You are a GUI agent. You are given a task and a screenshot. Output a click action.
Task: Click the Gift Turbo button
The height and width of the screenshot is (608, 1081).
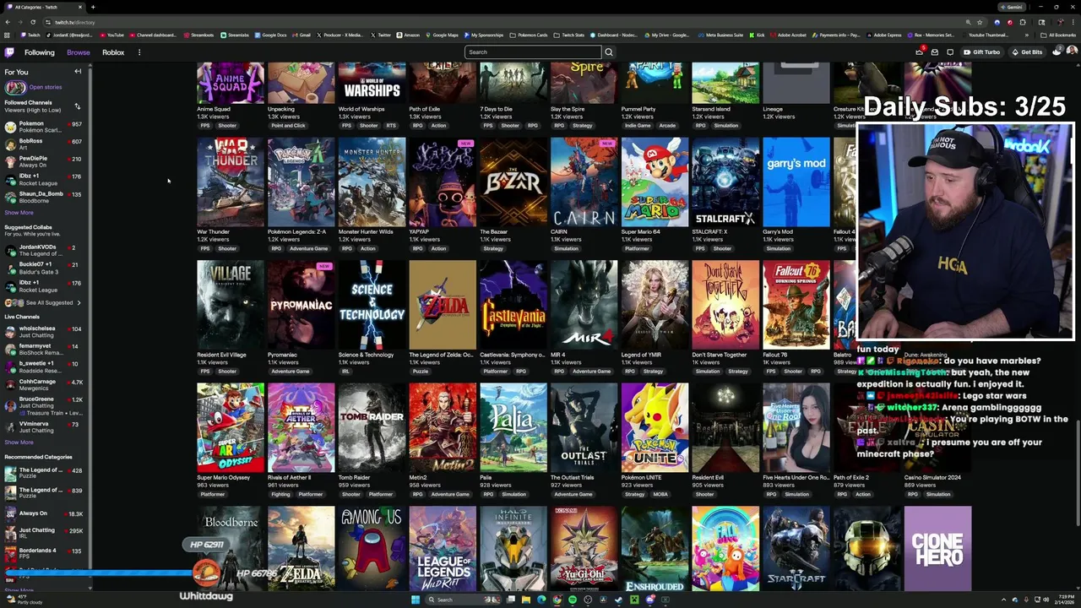click(982, 52)
